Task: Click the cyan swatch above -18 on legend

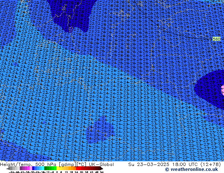Action: pyautogui.click(x=43, y=168)
